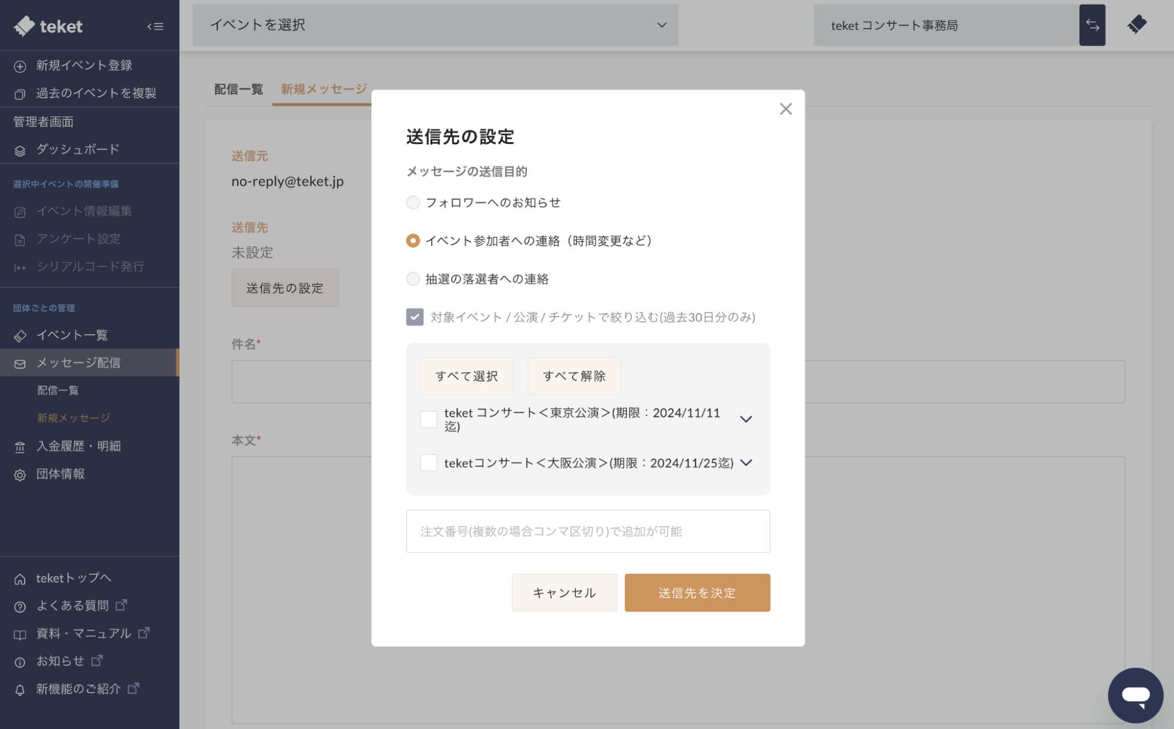
Task: Click すべて選択 button
Action: click(x=466, y=376)
